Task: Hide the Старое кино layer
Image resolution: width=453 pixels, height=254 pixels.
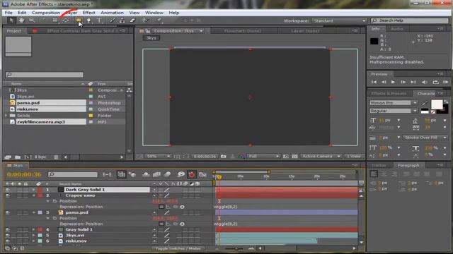Action: pos(7,195)
